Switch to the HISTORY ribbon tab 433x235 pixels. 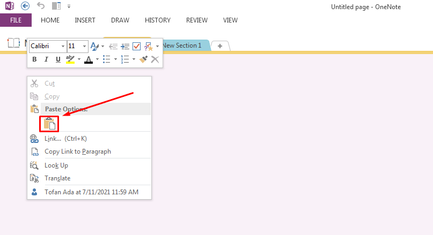pos(158,20)
